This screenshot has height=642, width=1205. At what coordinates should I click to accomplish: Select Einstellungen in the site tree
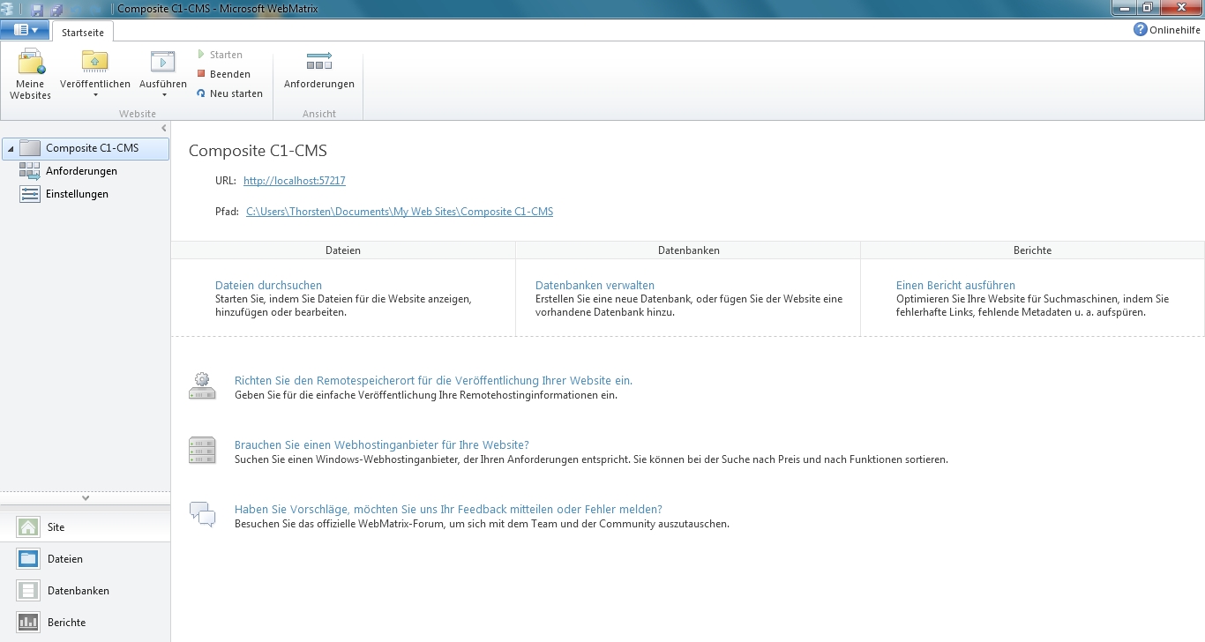77,194
